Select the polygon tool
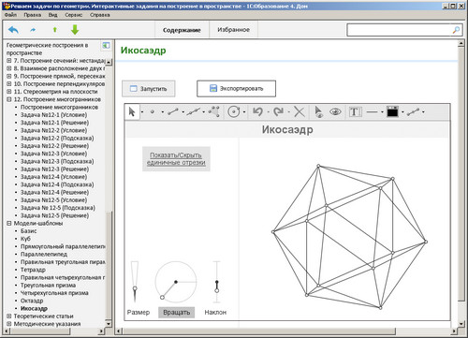Viewport: 468px width, 338px height. [214, 111]
